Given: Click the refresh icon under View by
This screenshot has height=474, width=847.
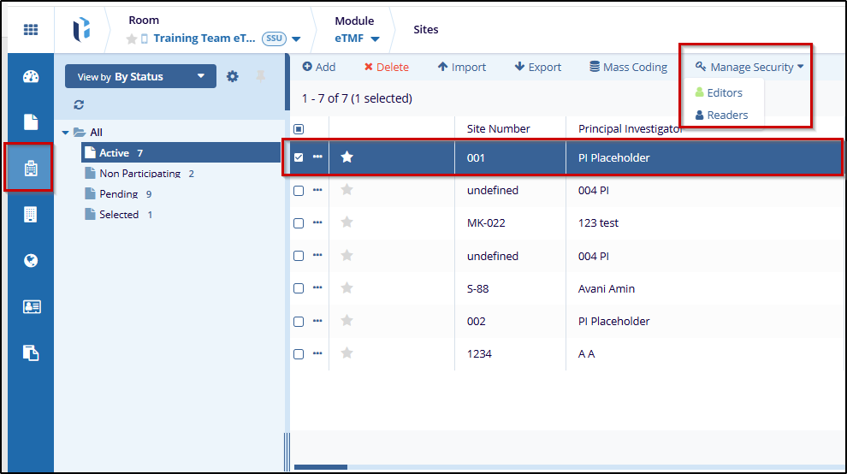Looking at the screenshot, I should click(80, 104).
